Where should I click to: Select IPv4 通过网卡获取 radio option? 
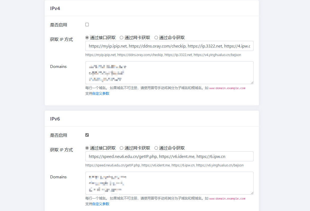[x=121, y=38]
